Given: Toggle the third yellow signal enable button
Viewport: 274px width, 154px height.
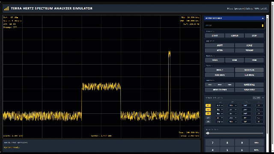Looking at the screenshot, I should click(208, 113).
